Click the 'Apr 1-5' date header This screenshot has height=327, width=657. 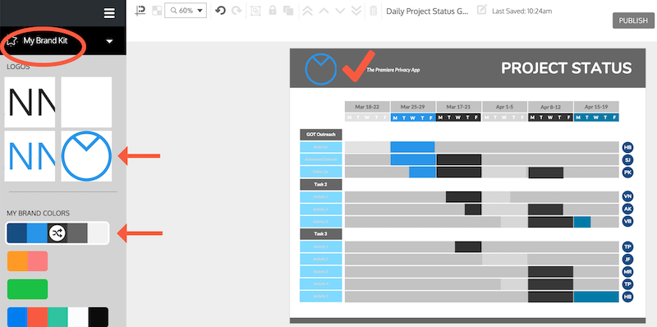[x=504, y=107]
